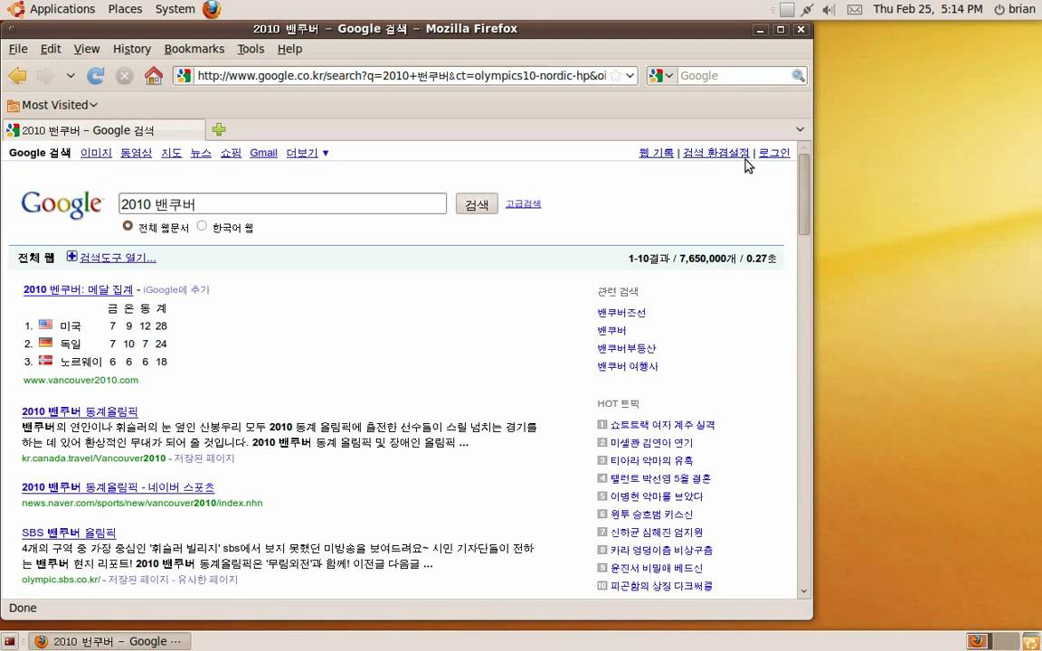This screenshot has width=1042, height=651.
Task: Open the History menu
Action: click(131, 49)
